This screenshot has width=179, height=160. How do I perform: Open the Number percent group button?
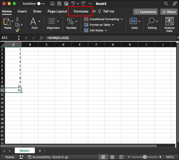(72, 23)
